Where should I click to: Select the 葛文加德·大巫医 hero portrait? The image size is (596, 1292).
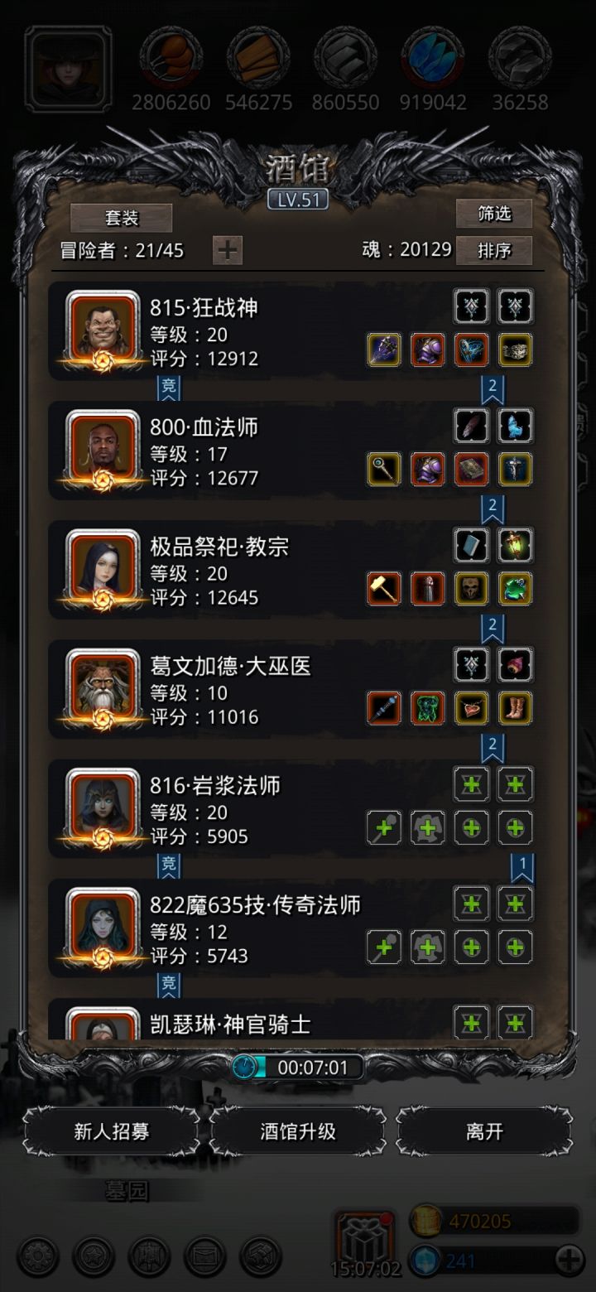coord(103,686)
